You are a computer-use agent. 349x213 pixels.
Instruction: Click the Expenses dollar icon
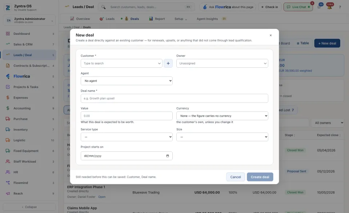pos(8,98)
